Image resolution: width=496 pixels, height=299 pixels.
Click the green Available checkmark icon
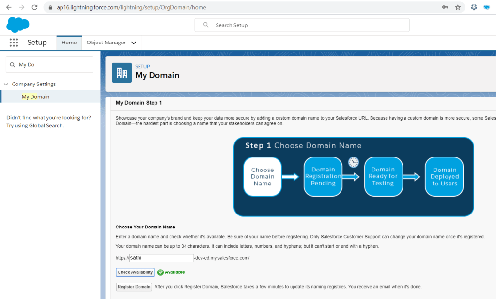pos(160,272)
